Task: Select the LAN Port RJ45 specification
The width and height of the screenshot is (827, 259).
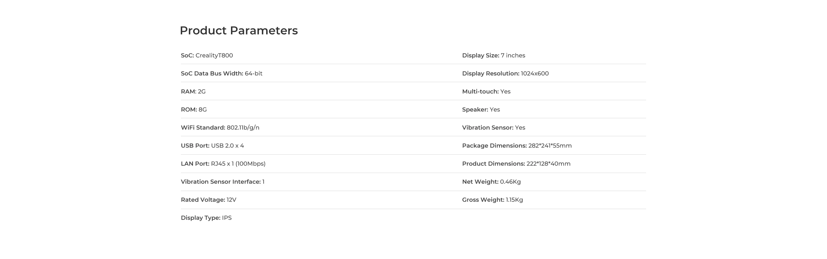Action: 223,164
